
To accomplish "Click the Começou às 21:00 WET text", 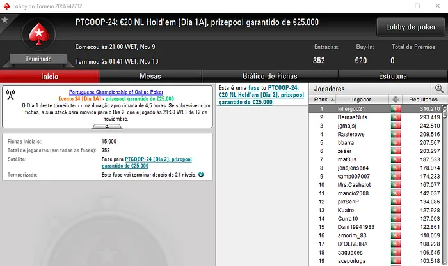I will [115, 47].
